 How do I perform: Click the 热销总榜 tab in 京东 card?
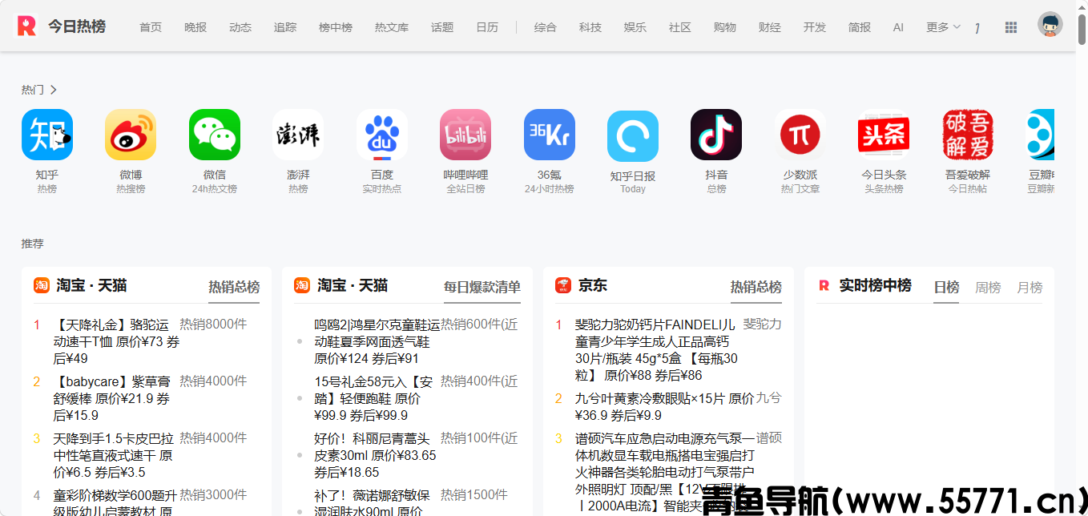point(756,287)
